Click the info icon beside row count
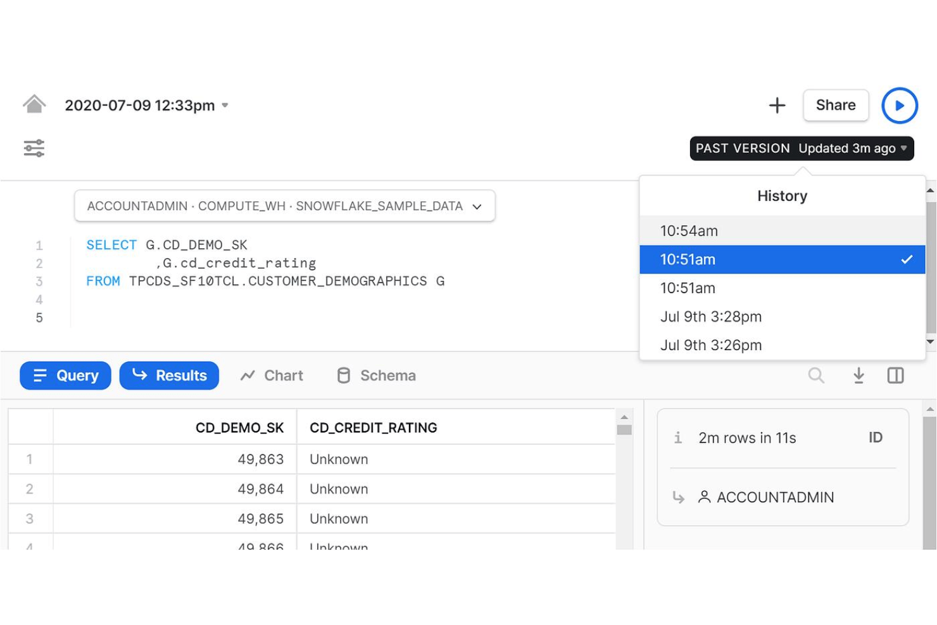This screenshot has width=937, height=625. [x=678, y=438]
